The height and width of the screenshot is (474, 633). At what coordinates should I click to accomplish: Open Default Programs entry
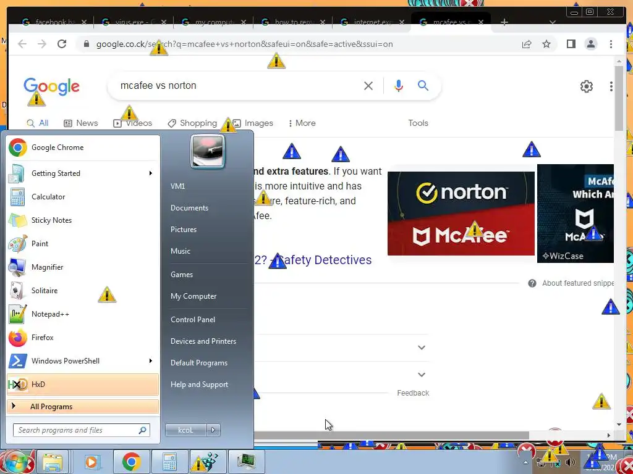tap(198, 363)
